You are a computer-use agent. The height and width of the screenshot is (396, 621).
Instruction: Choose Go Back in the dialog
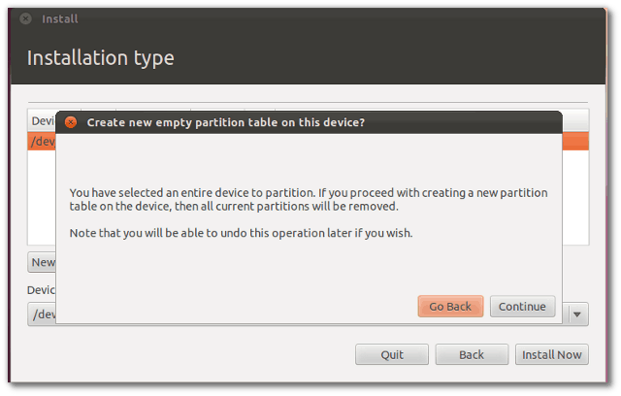450,306
